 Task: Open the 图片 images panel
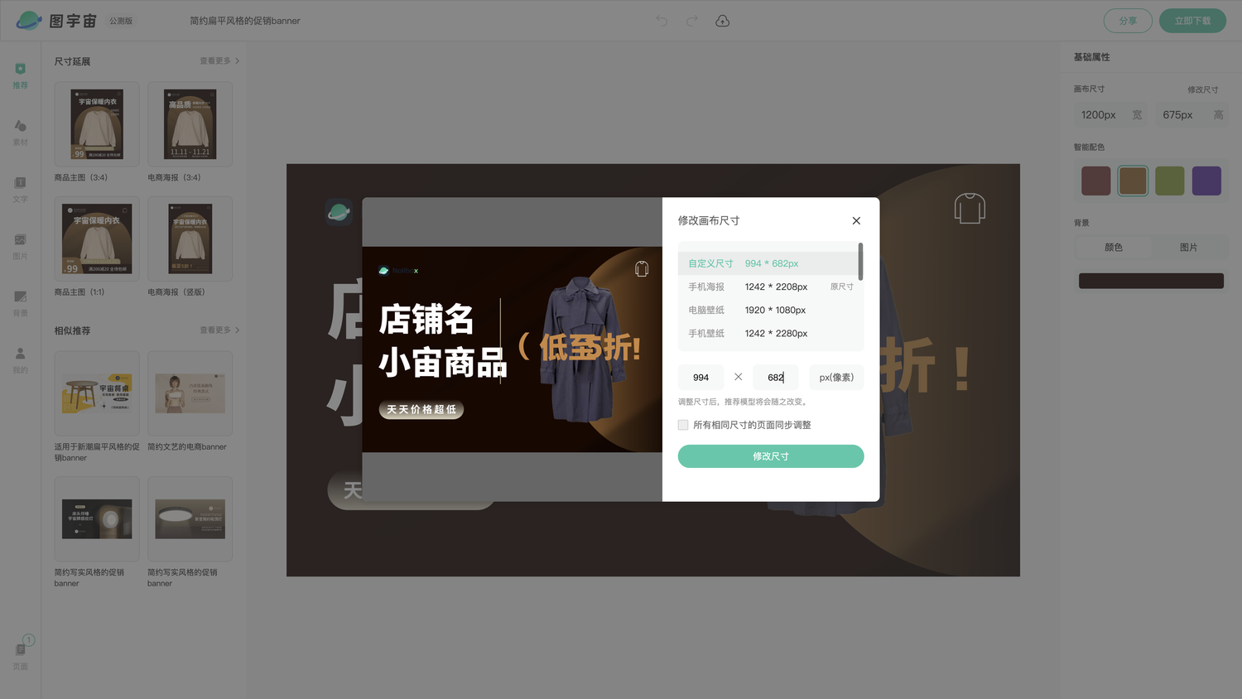pyautogui.click(x=20, y=247)
